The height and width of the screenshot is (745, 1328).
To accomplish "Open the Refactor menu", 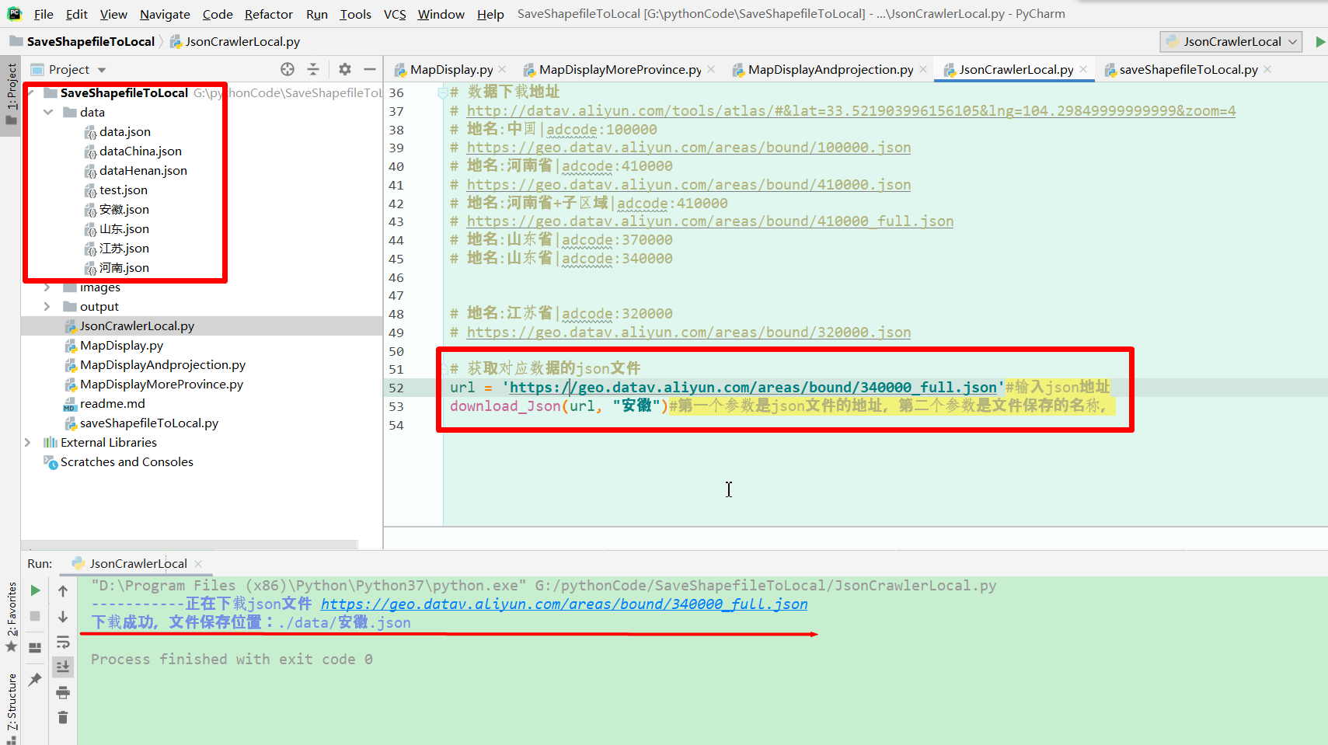I will 268,13.
